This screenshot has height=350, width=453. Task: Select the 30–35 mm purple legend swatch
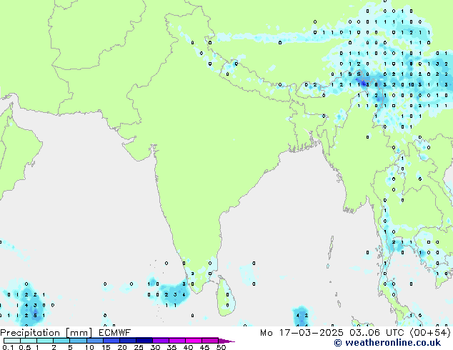161,341
